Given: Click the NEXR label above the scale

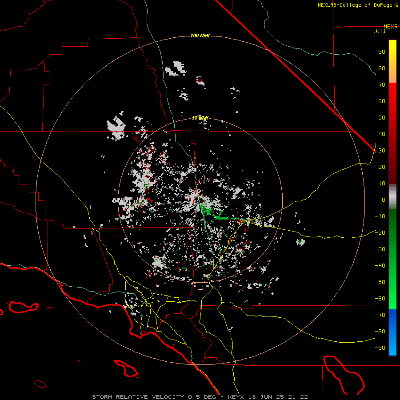Looking at the screenshot, I should [390, 27].
